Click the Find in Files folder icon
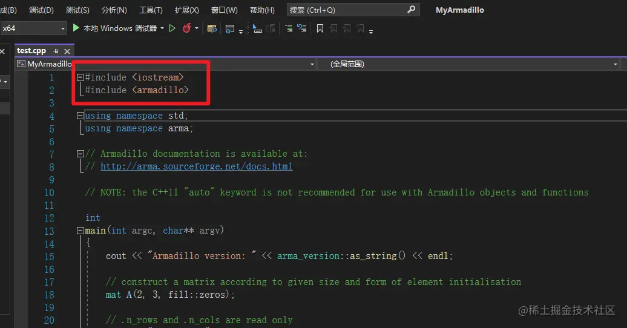Image resolution: width=627 pixels, height=328 pixels. click(x=212, y=28)
